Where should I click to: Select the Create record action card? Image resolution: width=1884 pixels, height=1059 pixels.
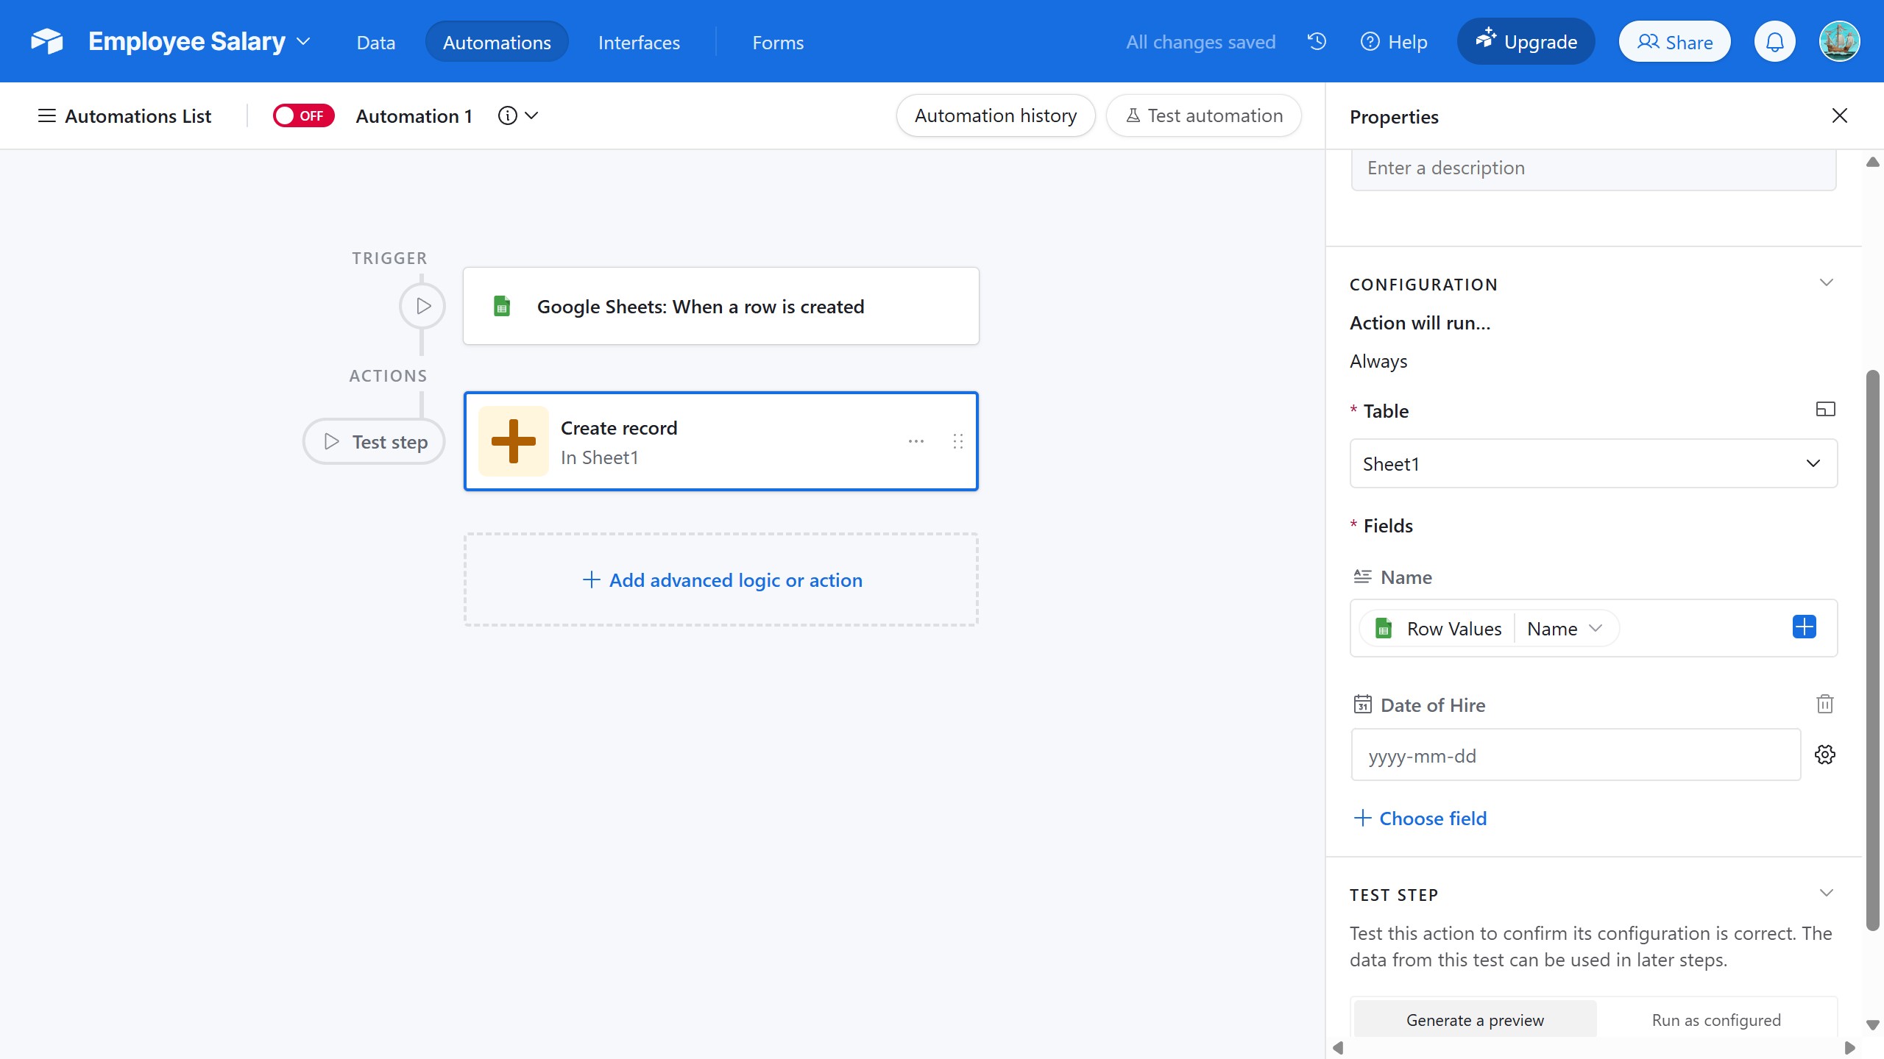pyautogui.click(x=721, y=441)
